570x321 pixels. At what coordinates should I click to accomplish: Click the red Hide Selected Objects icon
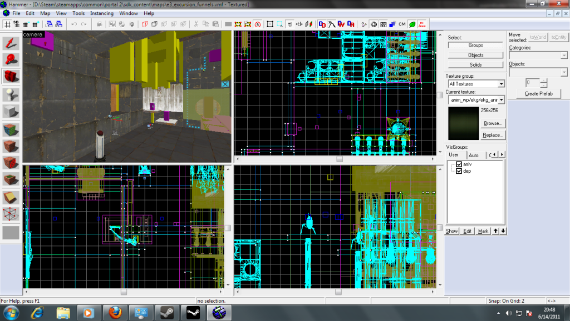pos(144,24)
